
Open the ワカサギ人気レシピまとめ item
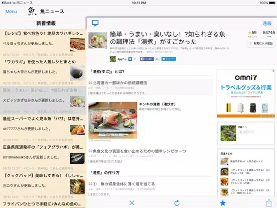tap(43, 72)
